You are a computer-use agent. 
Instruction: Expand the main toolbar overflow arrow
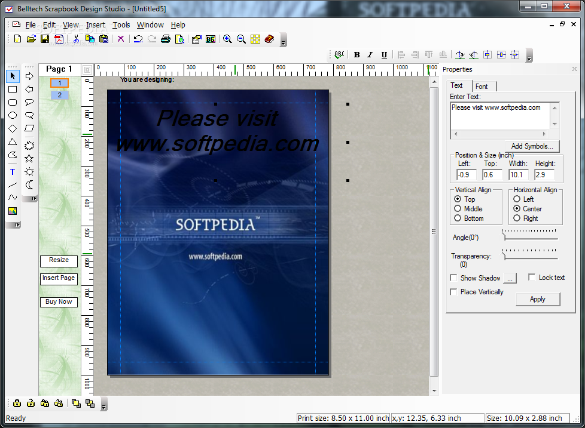284,40
